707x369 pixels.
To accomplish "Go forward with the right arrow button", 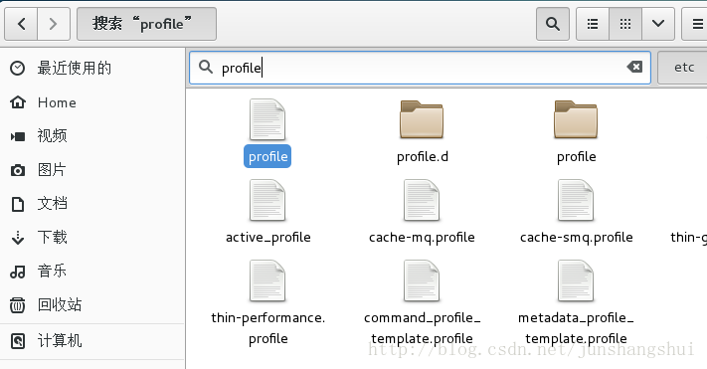I will pos(54,24).
